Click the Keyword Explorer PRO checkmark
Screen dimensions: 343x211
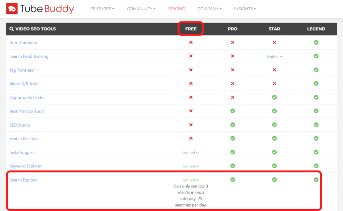pyautogui.click(x=232, y=166)
